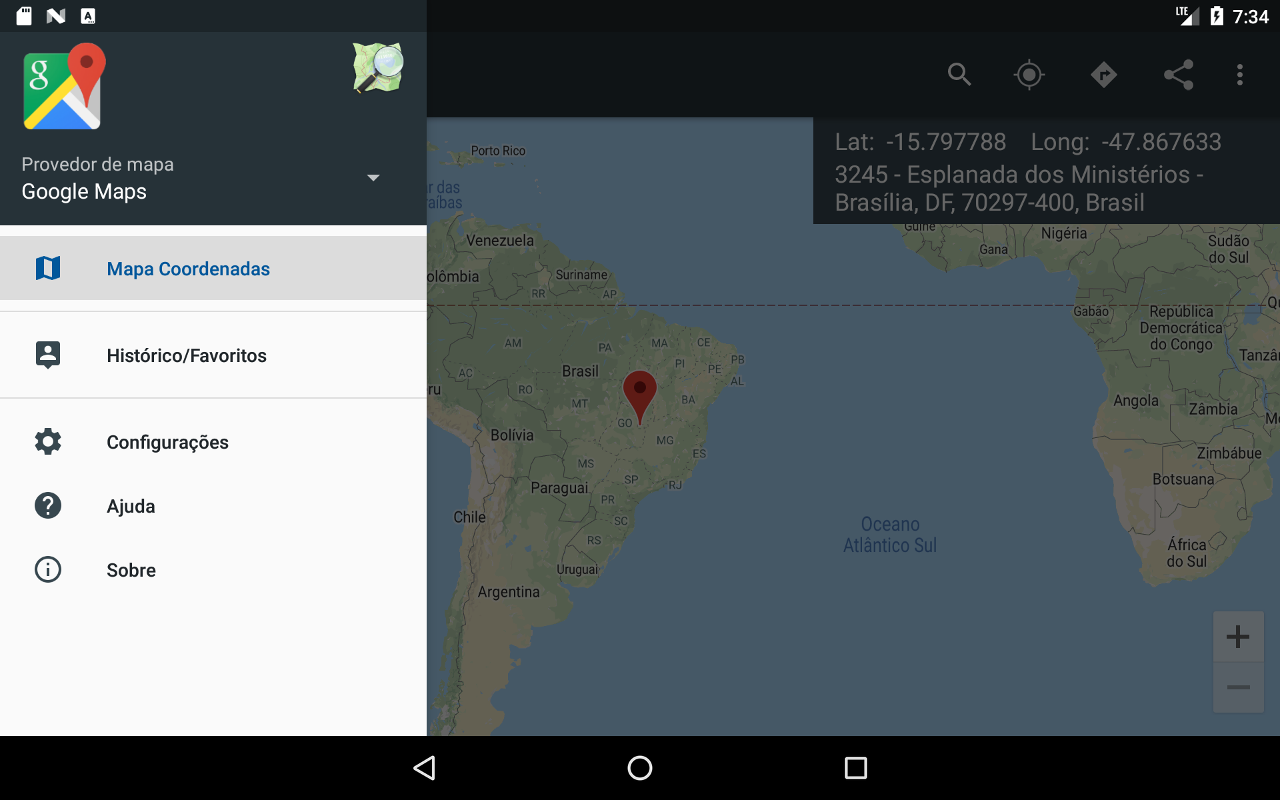1280x800 pixels.
Task: Open the three-dot overflow menu
Action: click(x=1240, y=75)
